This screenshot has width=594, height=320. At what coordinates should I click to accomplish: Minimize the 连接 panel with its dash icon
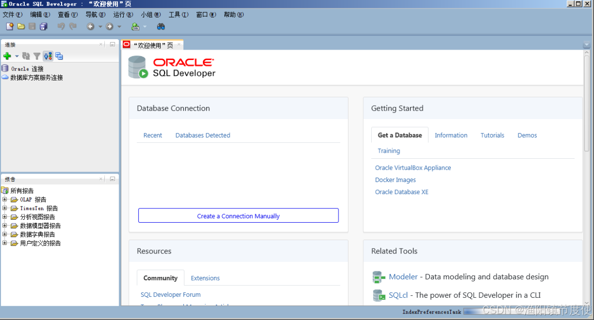(112, 44)
